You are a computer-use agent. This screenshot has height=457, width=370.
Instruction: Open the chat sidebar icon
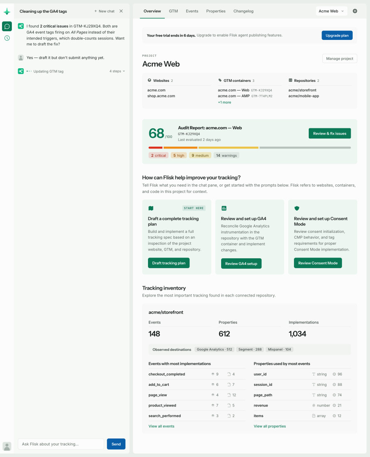click(7, 26)
